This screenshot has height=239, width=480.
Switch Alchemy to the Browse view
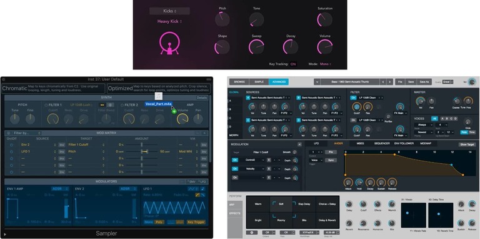tap(239, 82)
